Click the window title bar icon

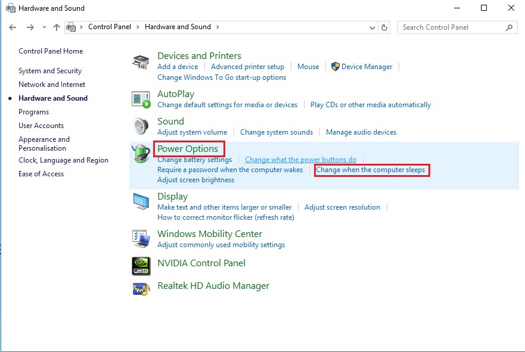tap(11, 8)
